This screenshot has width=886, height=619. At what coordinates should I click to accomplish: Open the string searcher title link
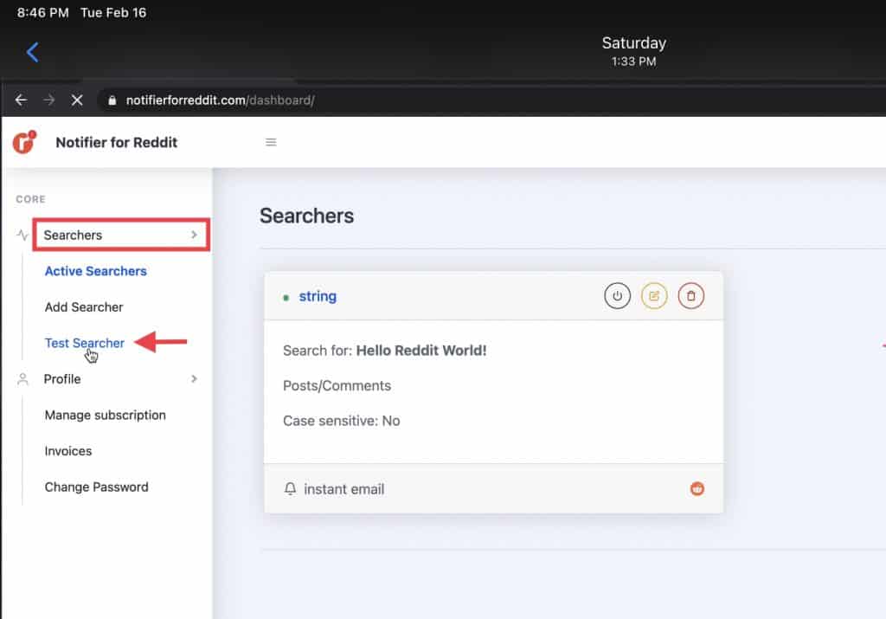point(318,296)
